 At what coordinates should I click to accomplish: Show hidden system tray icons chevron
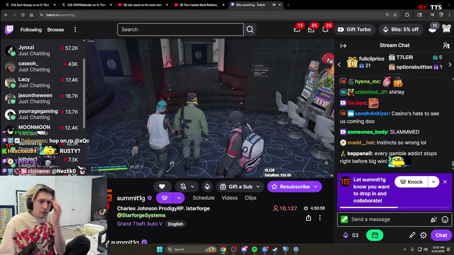[x=405, y=249]
